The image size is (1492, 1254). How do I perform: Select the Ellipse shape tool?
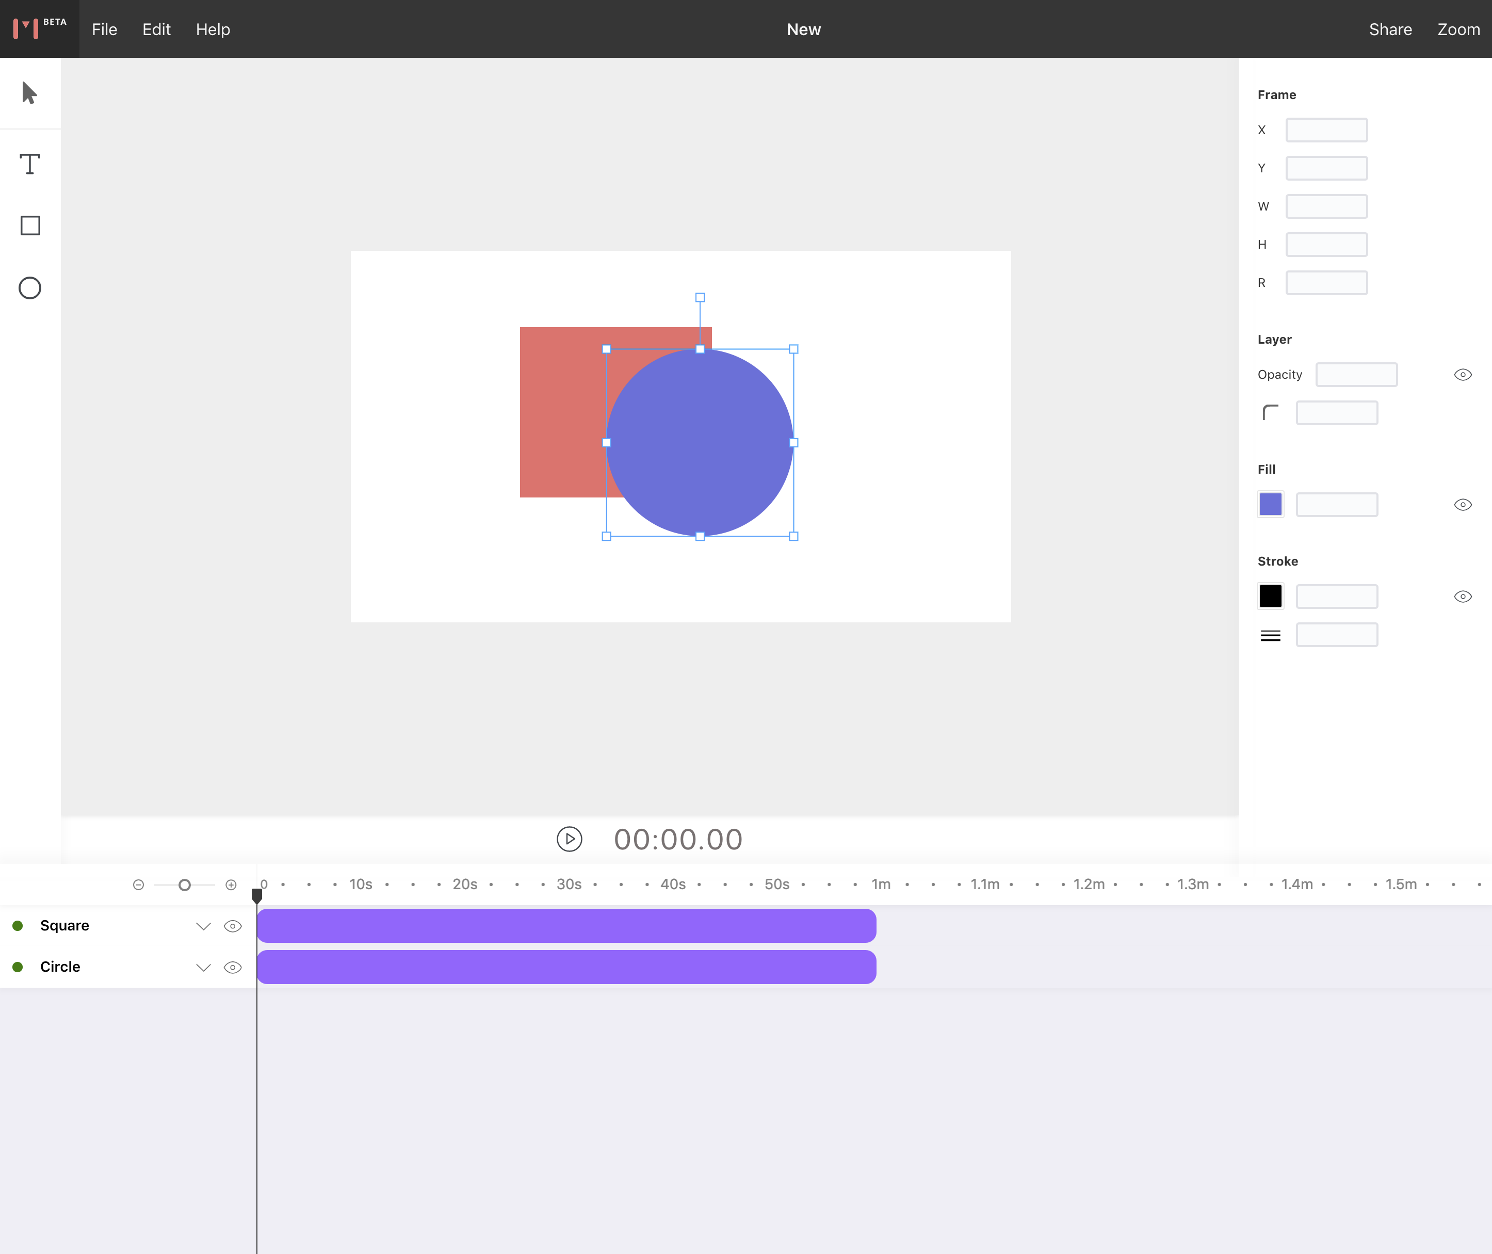pyautogui.click(x=30, y=288)
